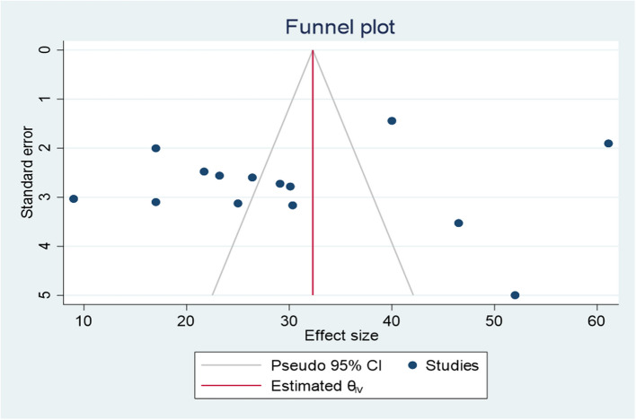Screen dimensions: 636x420
Task: Click the study point near effect size 40
Action: pyautogui.click(x=392, y=121)
